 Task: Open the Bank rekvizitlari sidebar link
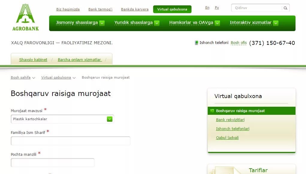230,120
